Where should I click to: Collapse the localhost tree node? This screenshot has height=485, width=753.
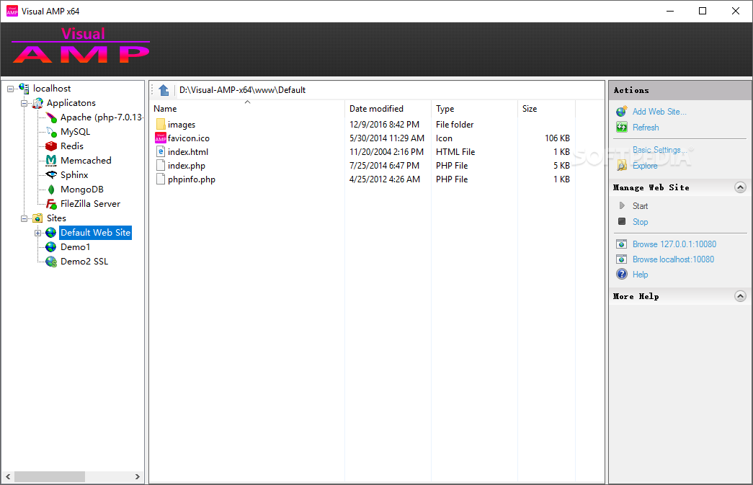coord(10,89)
